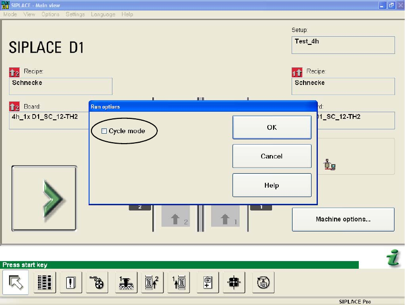This screenshot has width=405, height=305.
Task: Click the camera plus vision icon
Action: click(x=208, y=282)
